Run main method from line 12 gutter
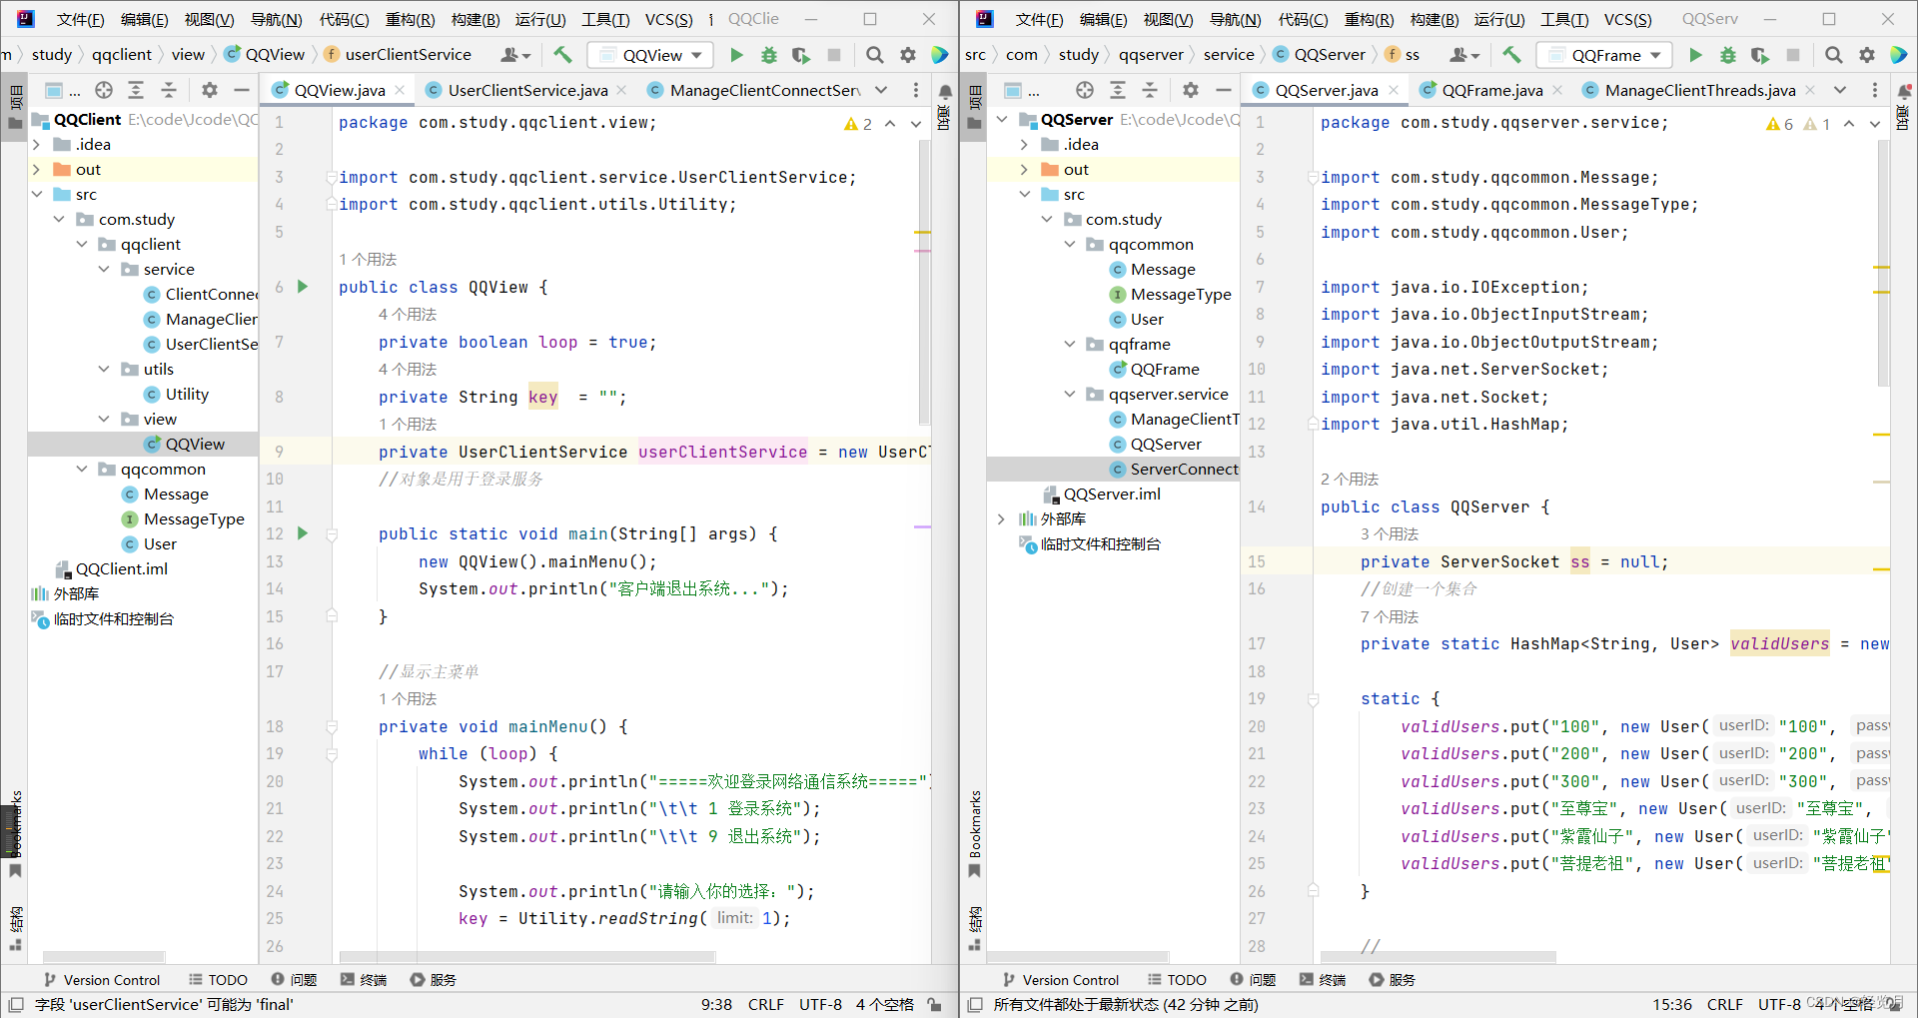 tap(303, 533)
